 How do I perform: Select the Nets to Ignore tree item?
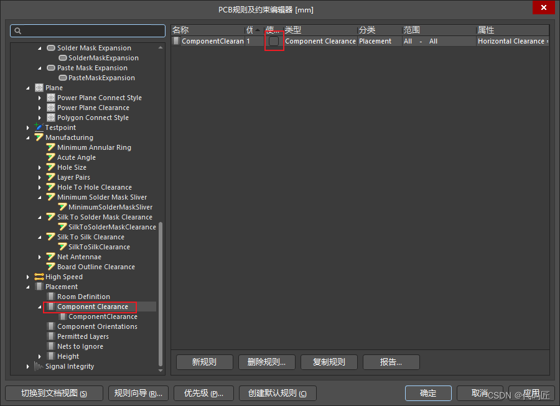80,346
